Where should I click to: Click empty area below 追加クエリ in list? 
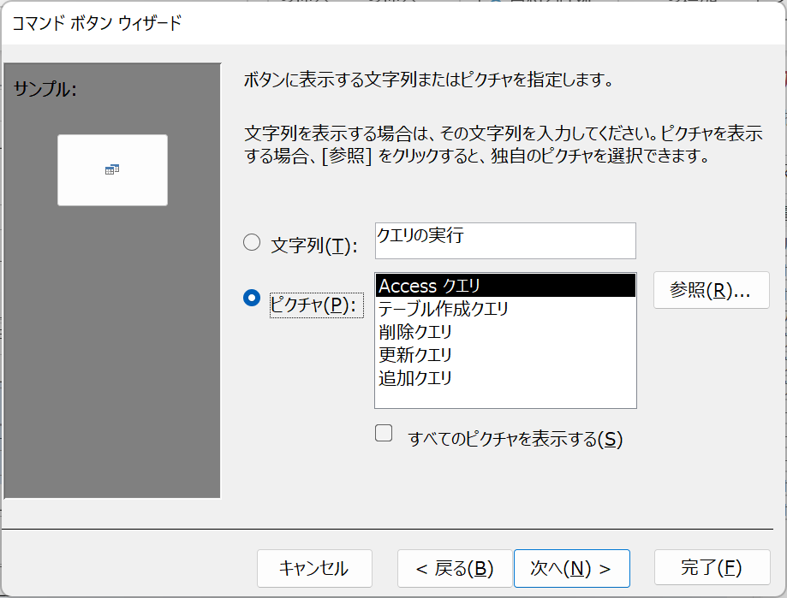point(505,399)
